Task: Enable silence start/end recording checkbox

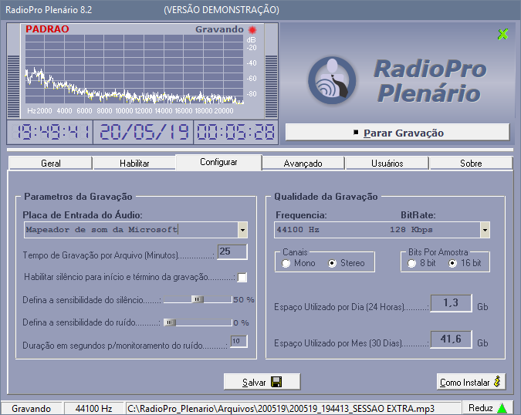Action: [x=242, y=277]
